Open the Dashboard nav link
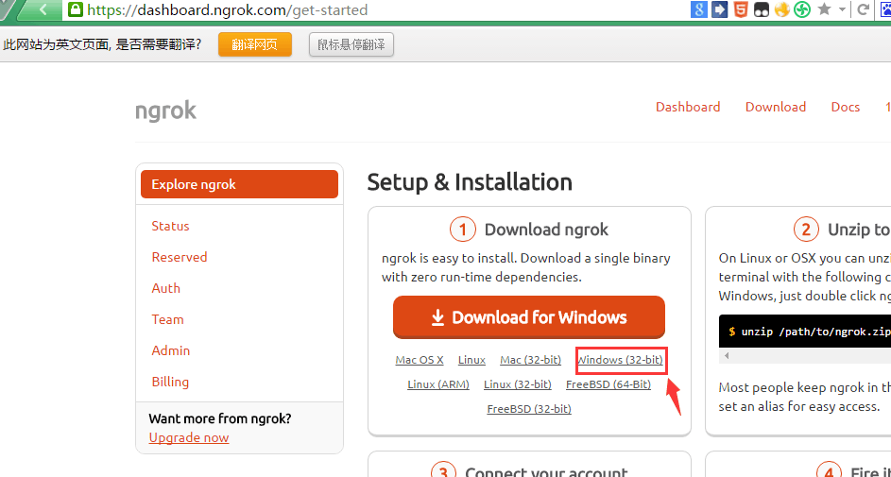Screen dimensions: 891x477 point(688,107)
